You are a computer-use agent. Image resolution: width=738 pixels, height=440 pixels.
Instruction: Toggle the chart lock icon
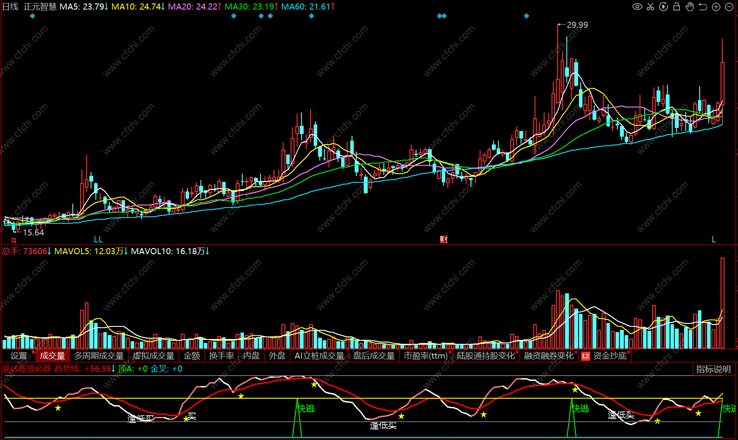(677, 7)
